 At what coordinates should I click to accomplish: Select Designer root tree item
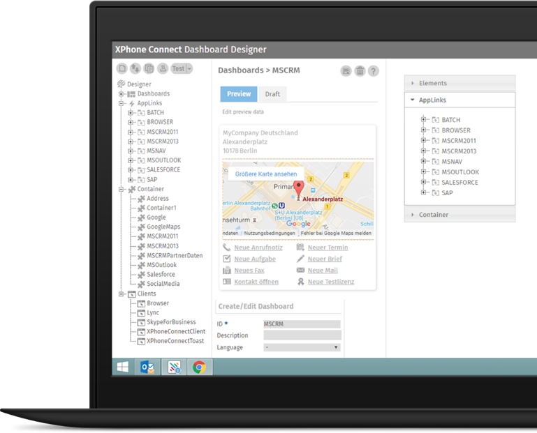(x=139, y=84)
